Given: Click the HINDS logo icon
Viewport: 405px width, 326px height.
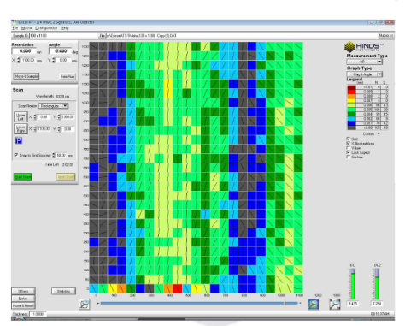Looking at the screenshot, I should click(349, 47).
